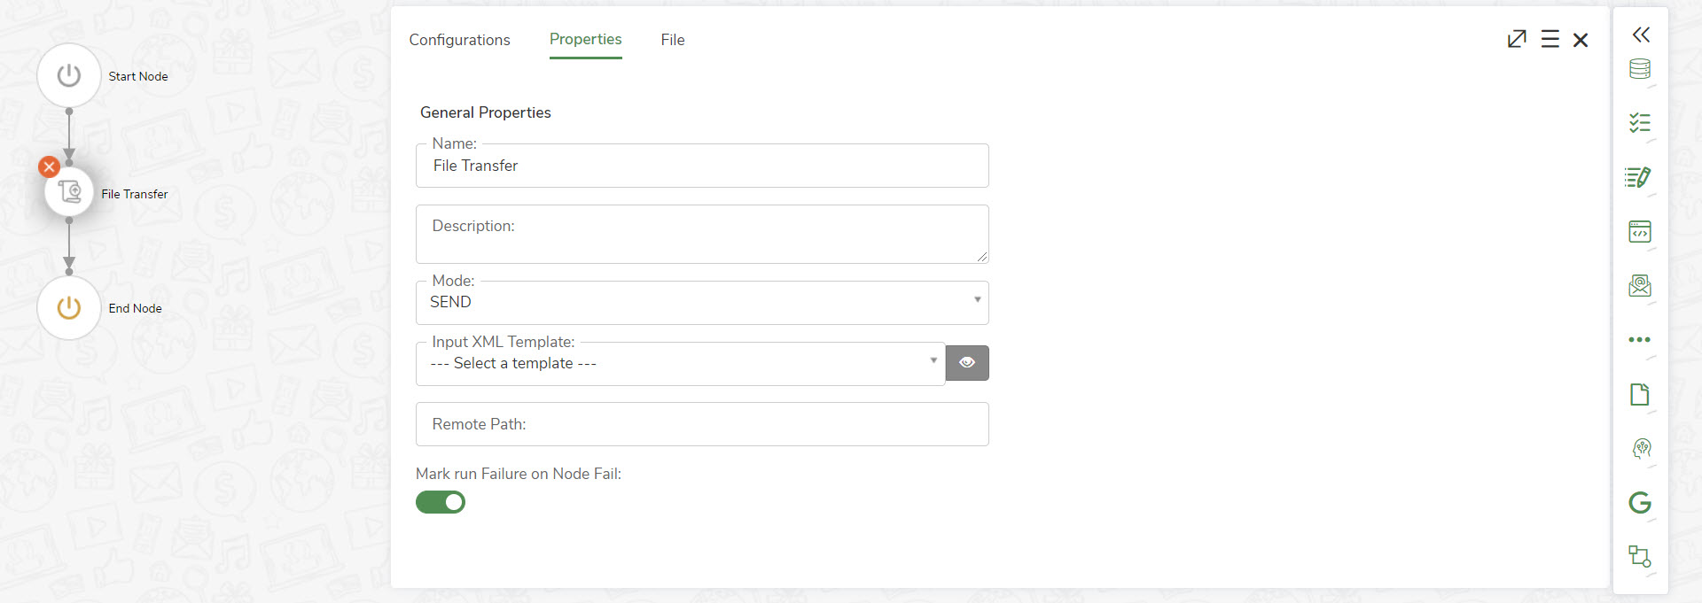Select the workflow nodes icon at sidebar bottom
Image resolution: width=1702 pixels, height=603 pixels.
[1641, 557]
